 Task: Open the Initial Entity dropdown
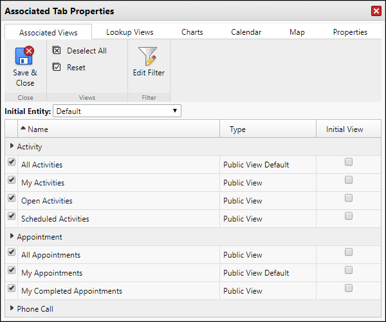(x=116, y=111)
